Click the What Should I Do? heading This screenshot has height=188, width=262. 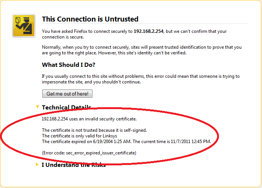[x=68, y=65]
